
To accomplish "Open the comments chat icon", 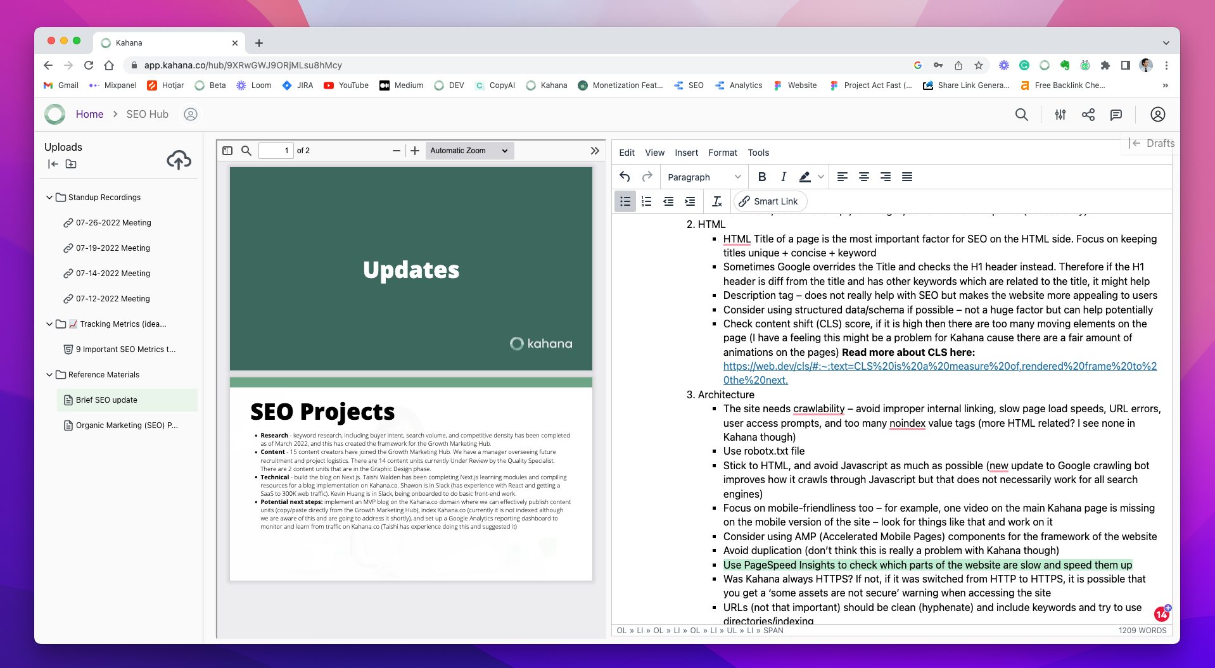I will point(1116,115).
